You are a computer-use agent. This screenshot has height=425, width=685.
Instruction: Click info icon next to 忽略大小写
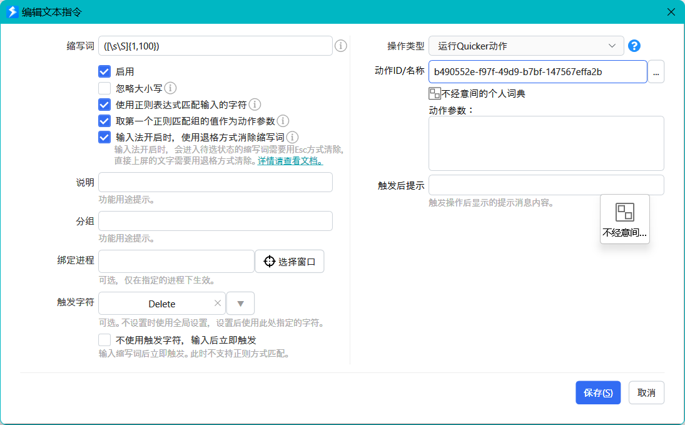point(170,88)
